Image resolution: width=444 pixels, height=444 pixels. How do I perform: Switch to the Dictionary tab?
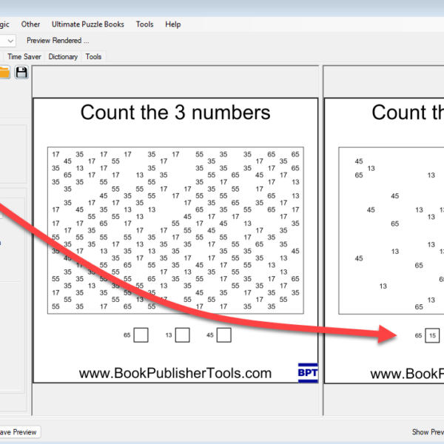click(x=63, y=56)
